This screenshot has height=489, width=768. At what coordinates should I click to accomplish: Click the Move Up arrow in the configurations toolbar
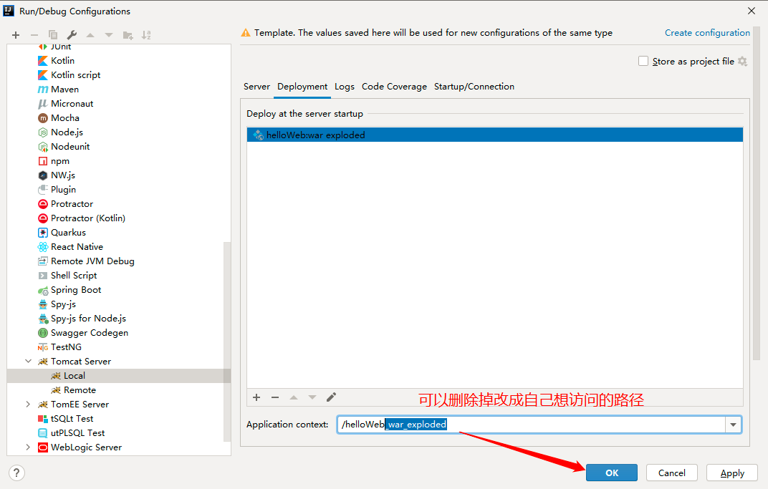90,35
